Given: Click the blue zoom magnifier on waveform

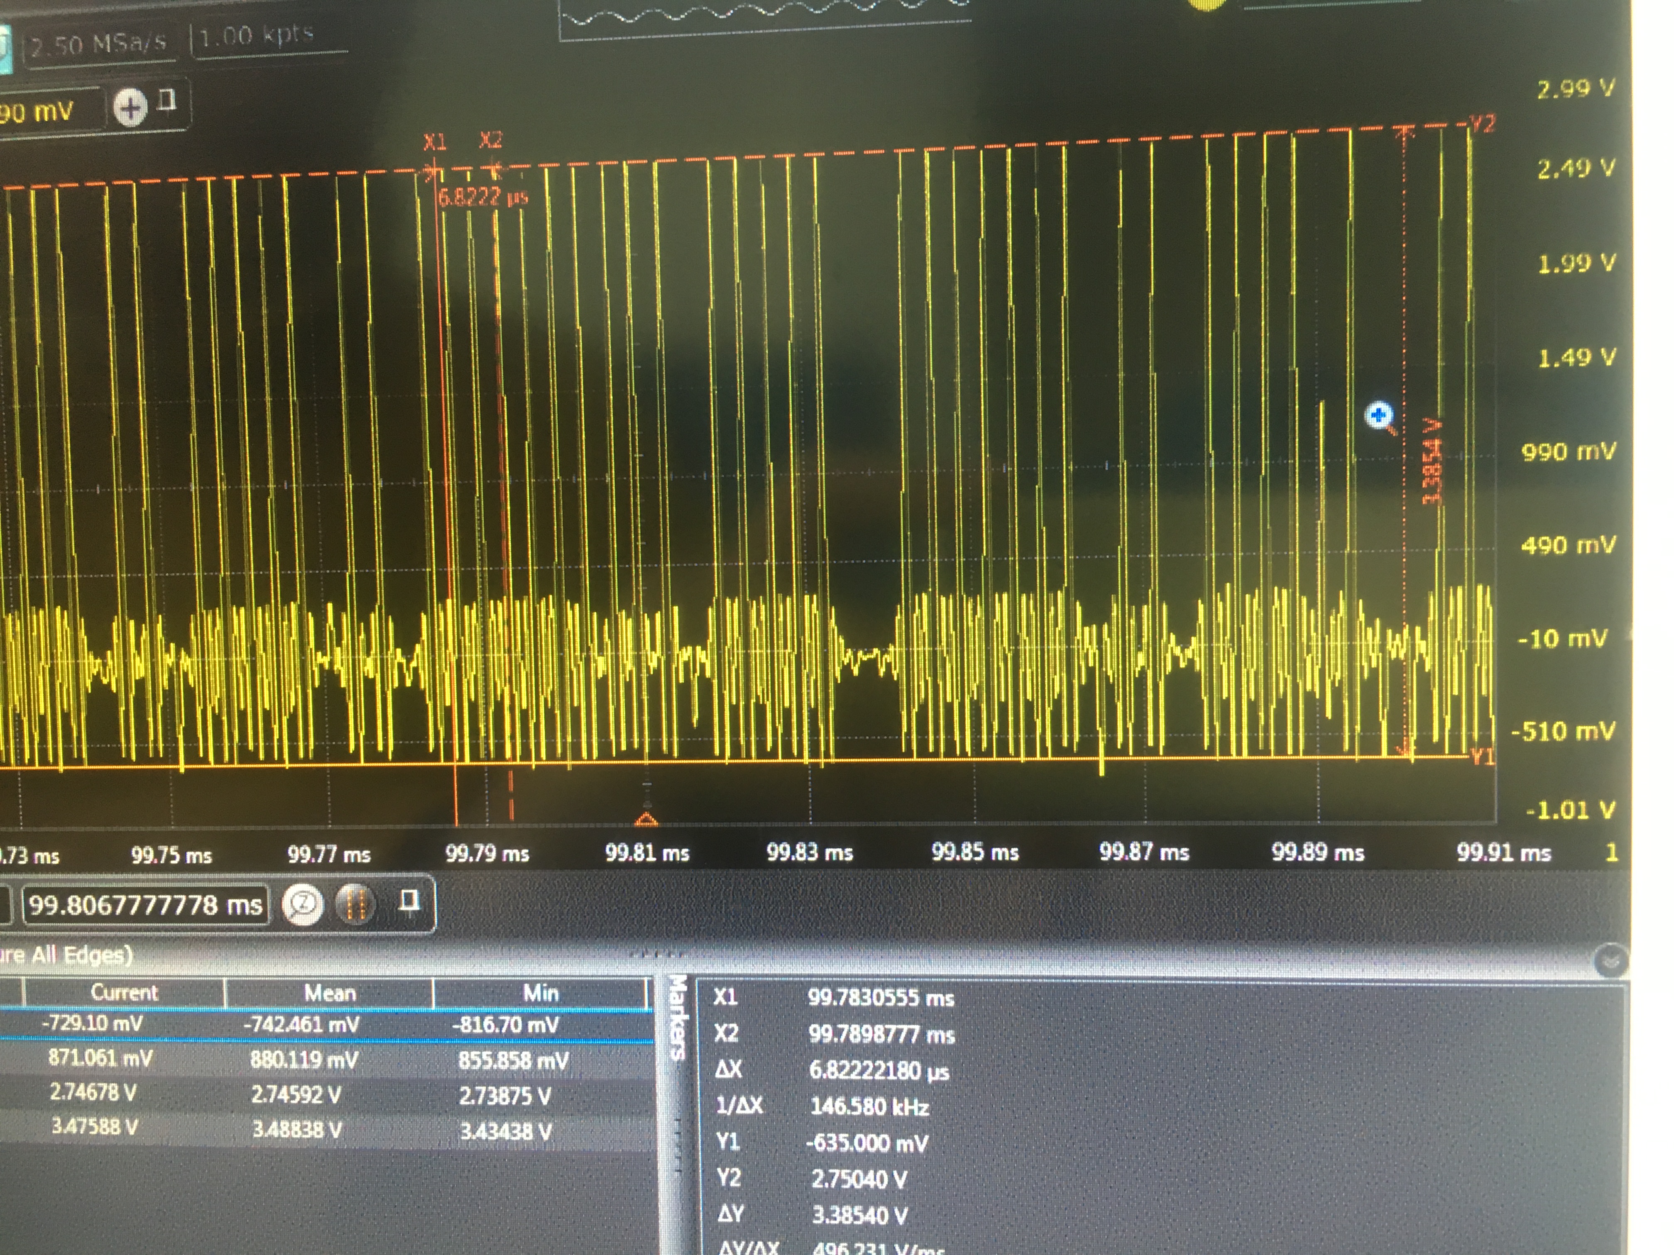Looking at the screenshot, I should (1379, 416).
